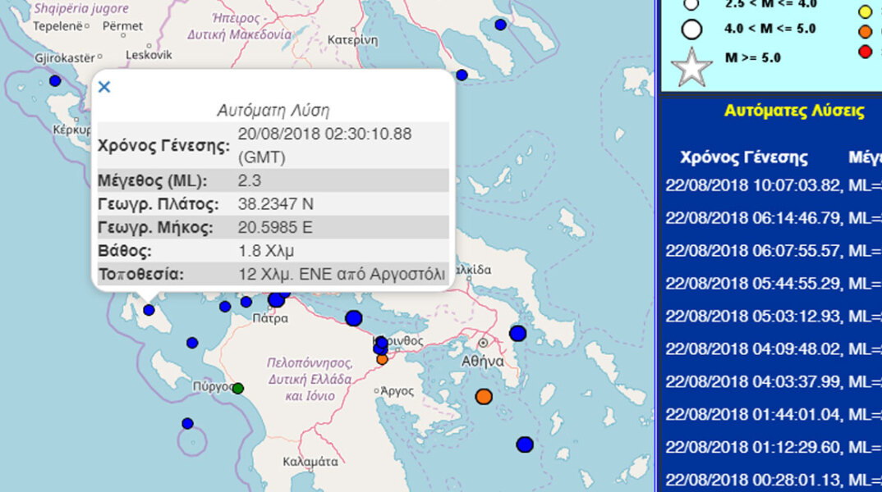Select the blue marker under the popup pointer
The height and width of the screenshot is (492, 882).
coord(149,310)
